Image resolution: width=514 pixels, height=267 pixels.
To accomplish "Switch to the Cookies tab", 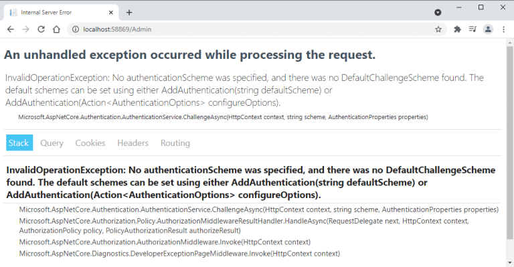I will [90, 143].
